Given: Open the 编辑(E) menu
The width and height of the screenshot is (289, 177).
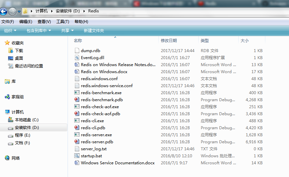Looking at the screenshot, I should point(26,22).
